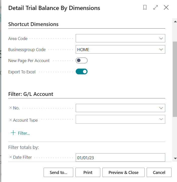Click the scrollbar down arrow
Screen dimensions: 177x182
[175, 158]
